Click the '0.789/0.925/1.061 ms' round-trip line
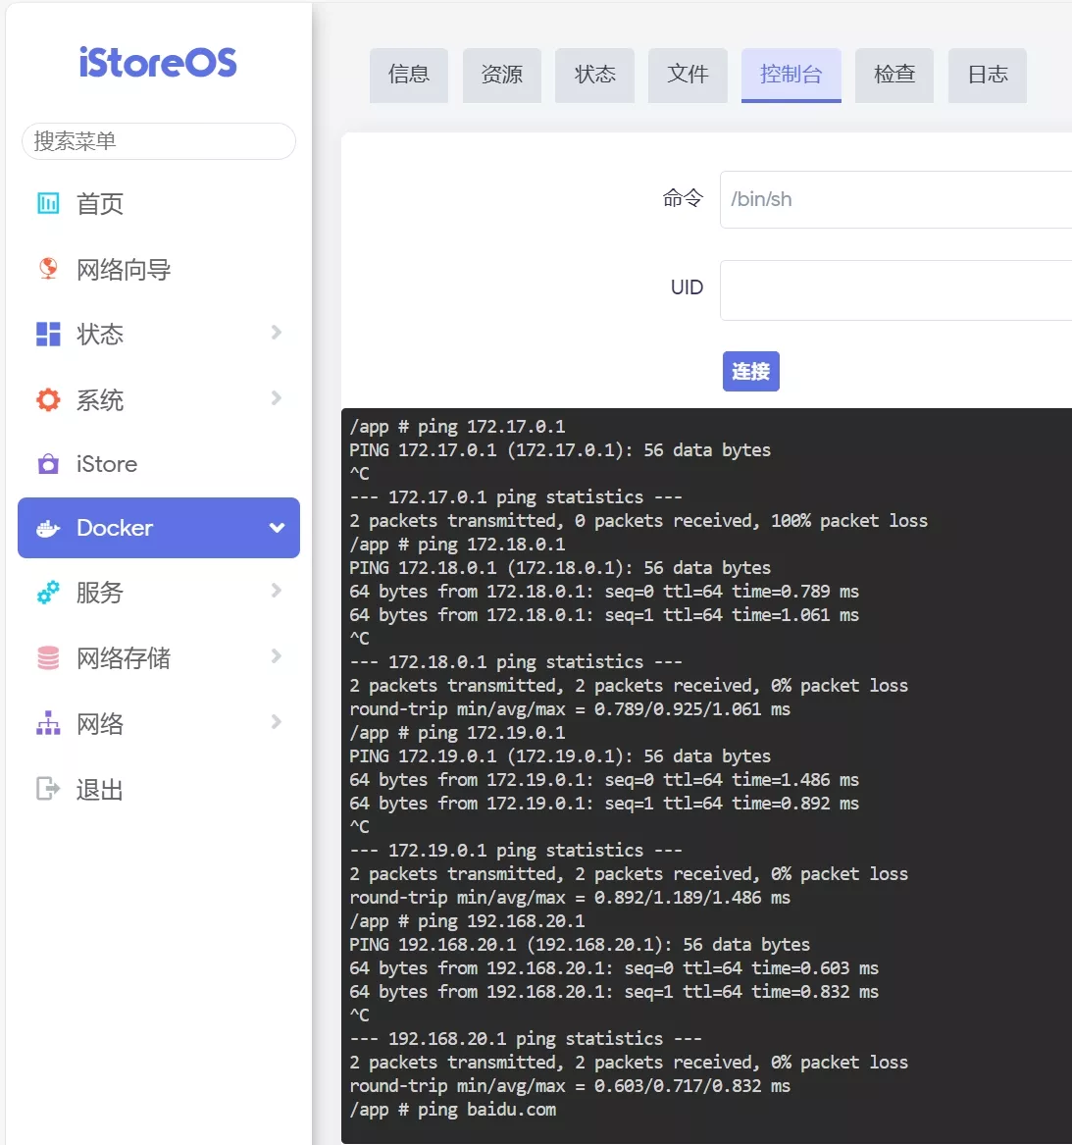 click(x=570, y=709)
